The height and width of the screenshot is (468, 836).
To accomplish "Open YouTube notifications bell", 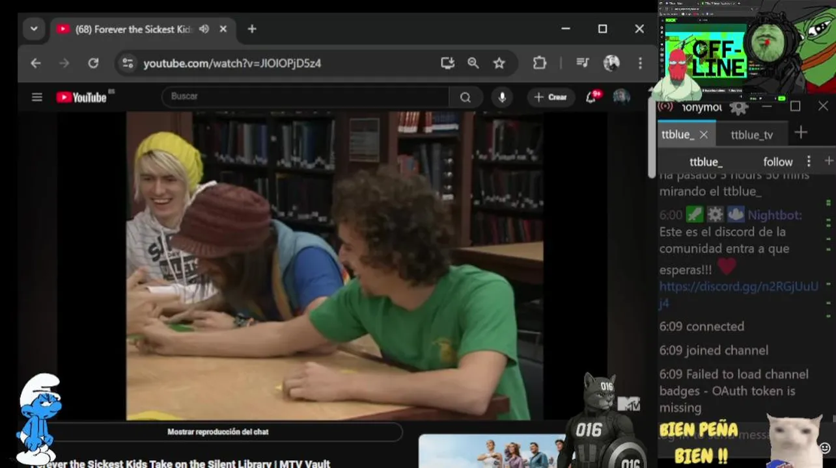I will (x=591, y=97).
